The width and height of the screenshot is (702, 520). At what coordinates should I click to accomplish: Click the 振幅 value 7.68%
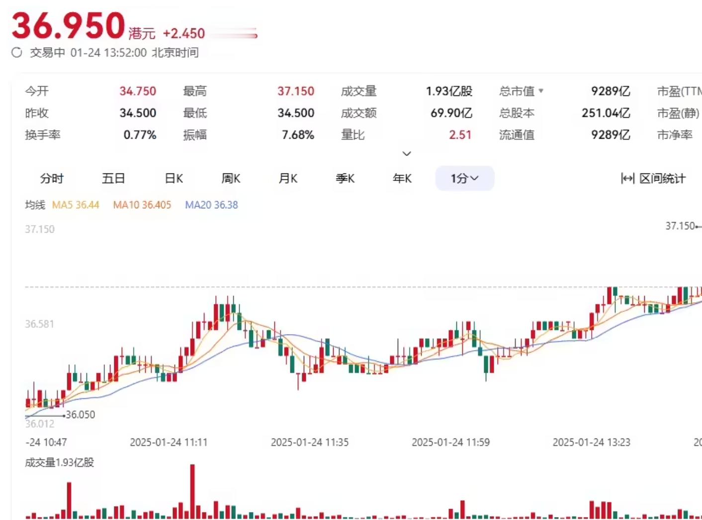click(298, 135)
